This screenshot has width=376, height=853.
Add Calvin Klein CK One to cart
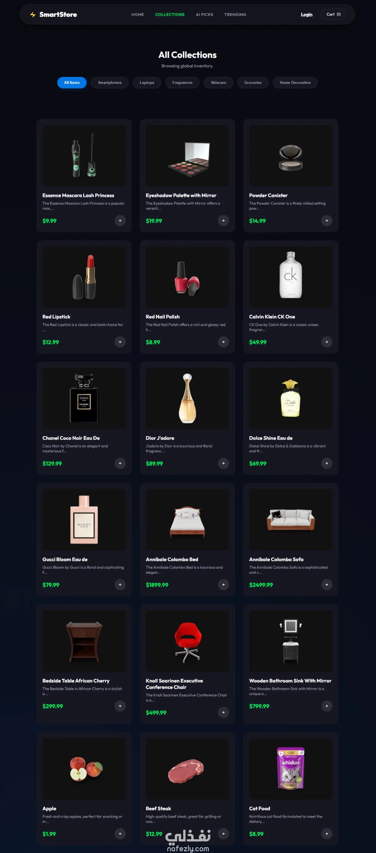(326, 342)
